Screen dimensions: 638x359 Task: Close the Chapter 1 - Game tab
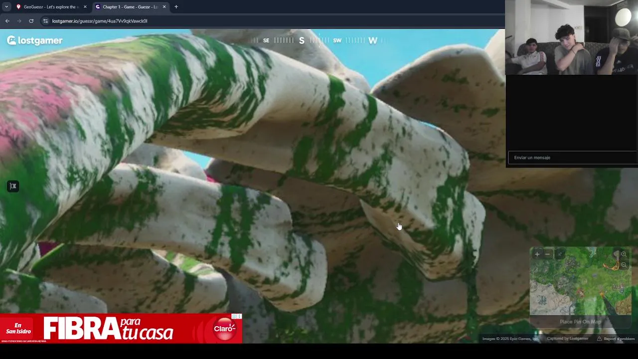tap(164, 7)
